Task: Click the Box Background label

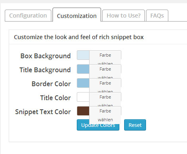Action: point(45,56)
